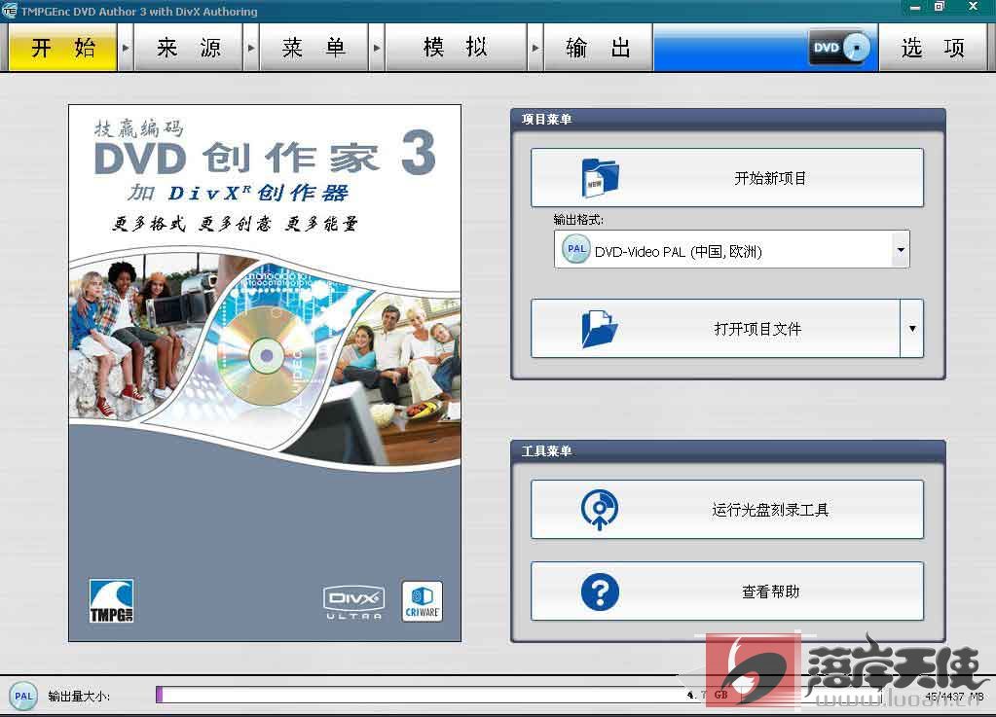Image resolution: width=996 pixels, height=717 pixels.
Task: Click the 开始新项目 new project button
Action: click(x=726, y=178)
